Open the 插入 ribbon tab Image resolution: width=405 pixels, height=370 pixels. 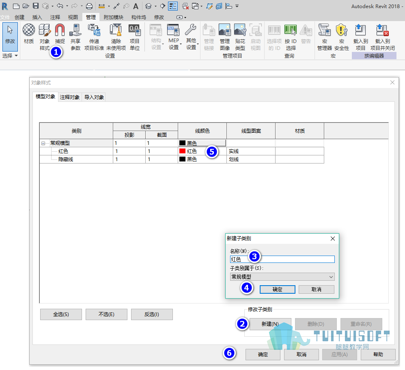pyautogui.click(x=37, y=17)
